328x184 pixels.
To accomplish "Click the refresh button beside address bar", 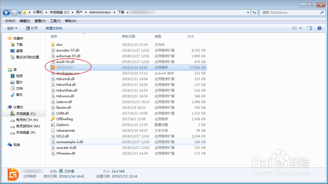I will pyautogui.click(x=254, y=12).
